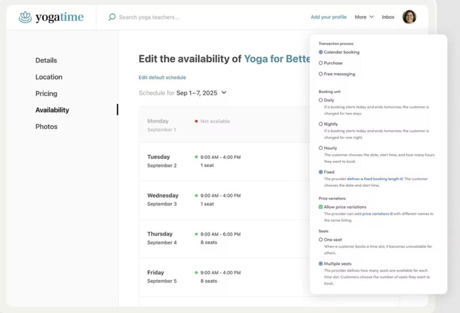Viewport: 460px width, 313px height.
Task: Click the Edit default schedule link
Action: tap(162, 78)
